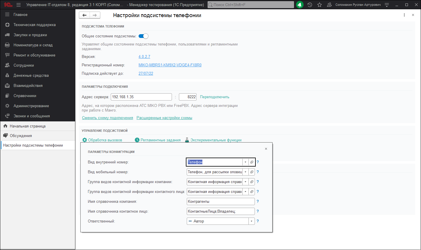Click clock icon for Регламентные задания
The image size is (421, 250).
click(137, 140)
